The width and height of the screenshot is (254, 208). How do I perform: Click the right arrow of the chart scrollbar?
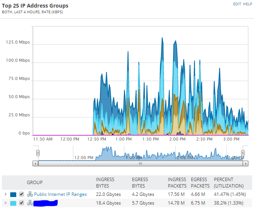coord(246,163)
